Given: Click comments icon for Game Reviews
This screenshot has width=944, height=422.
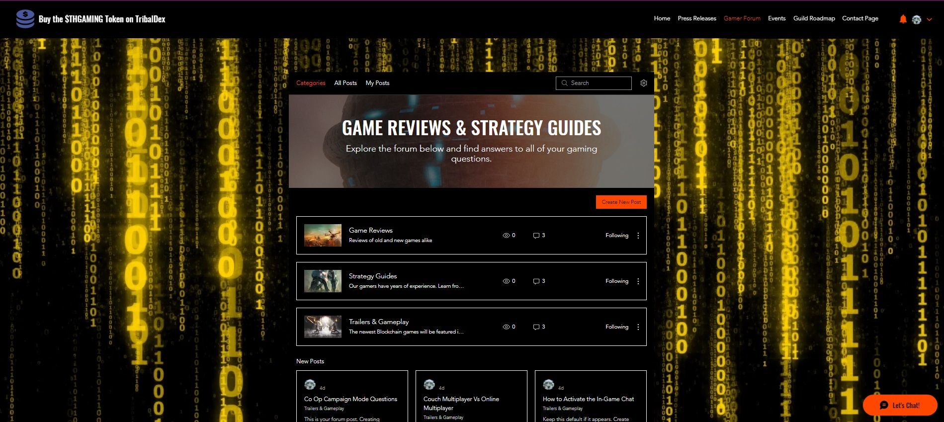Looking at the screenshot, I should pos(536,236).
